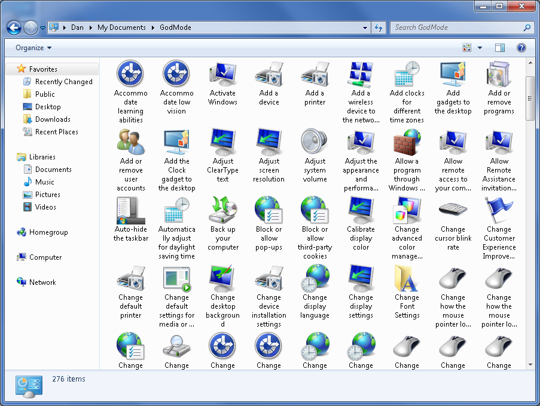Viewport: 540px width, 406px height.
Task: Click the help question mark icon
Action: pyautogui.click(x=521, y=48)
